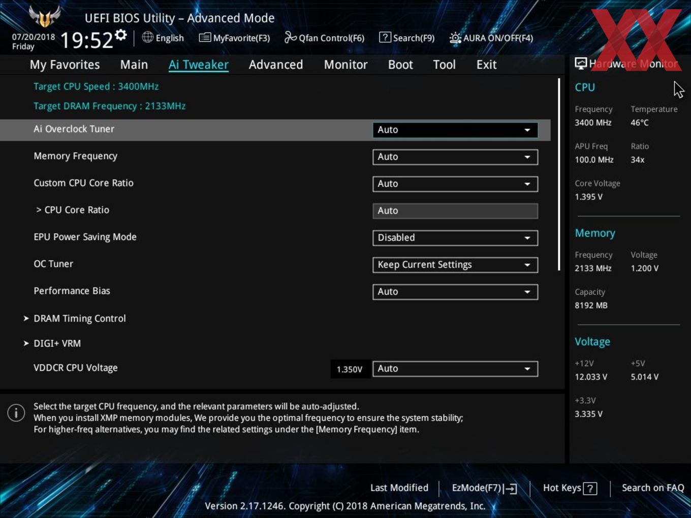The image size is (691, 518).
Task: Open the Ai Overclock Tuner dropdown
Action: point(455,130)
